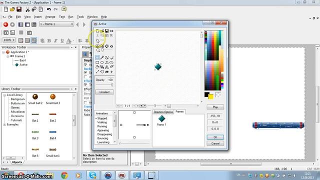This screenshot has height=180, width=320.
Task: Undo the last action with the main toolbar arrow
Action: [48, 9]
